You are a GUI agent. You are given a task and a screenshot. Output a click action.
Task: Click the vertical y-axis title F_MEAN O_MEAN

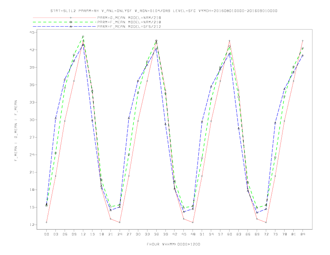pos(16,131)
